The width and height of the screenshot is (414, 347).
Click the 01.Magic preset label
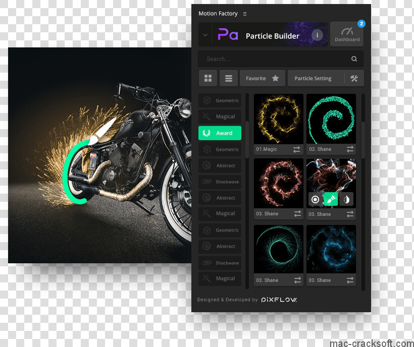267,149
